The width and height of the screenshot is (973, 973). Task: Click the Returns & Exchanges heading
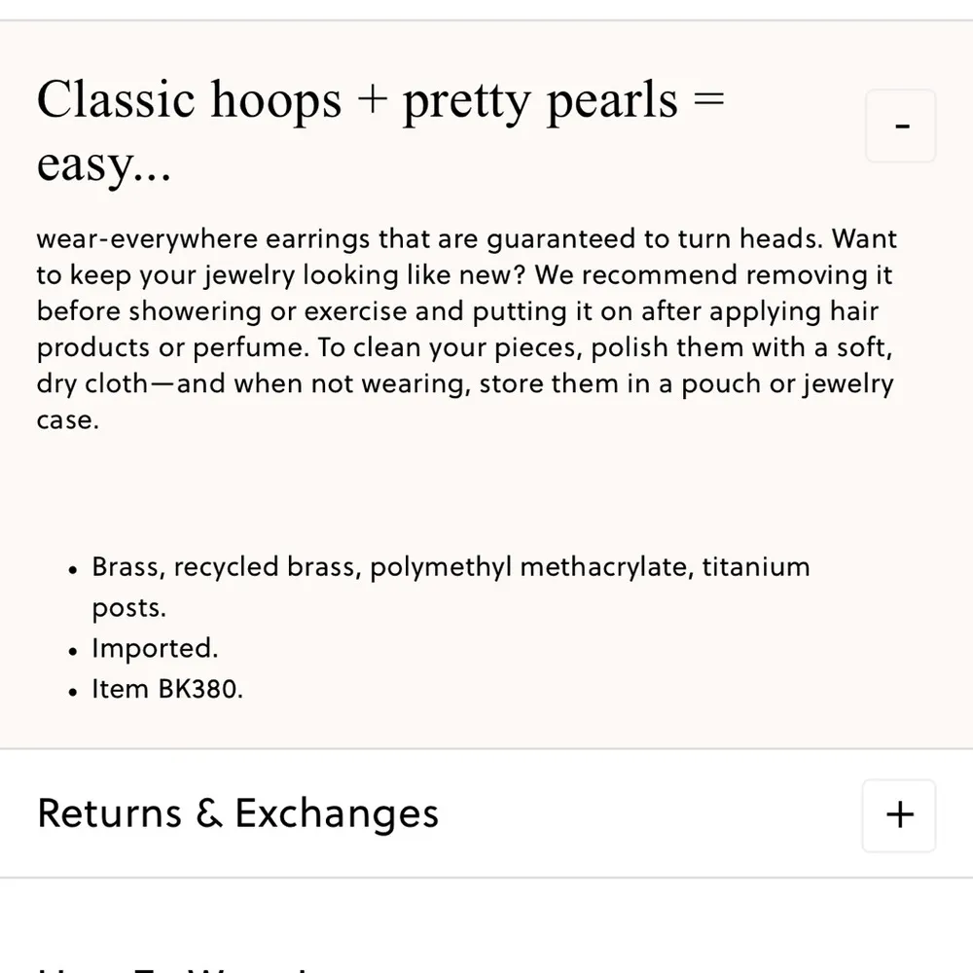236,814
